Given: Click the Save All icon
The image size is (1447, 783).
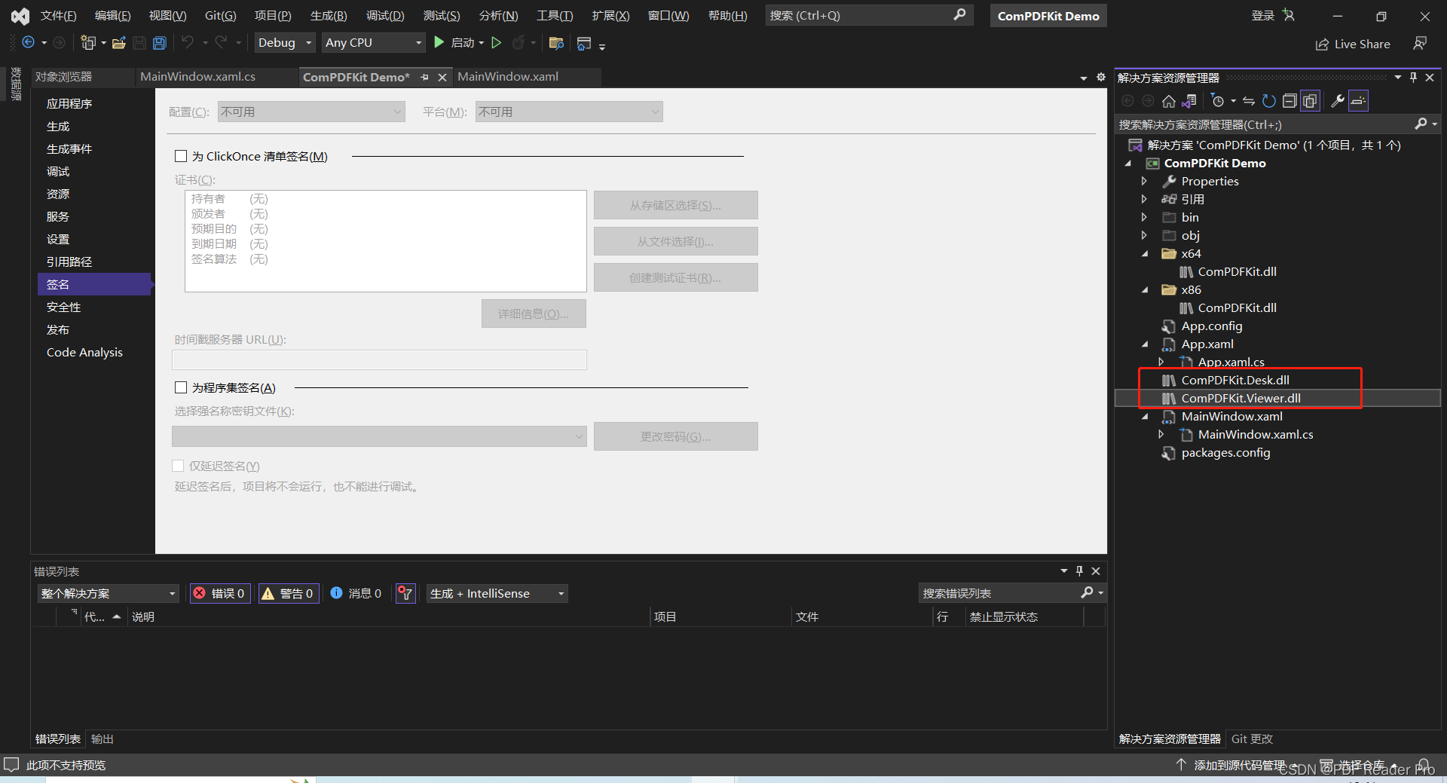Looking at the screenshot, I should [x=160, y=43].
